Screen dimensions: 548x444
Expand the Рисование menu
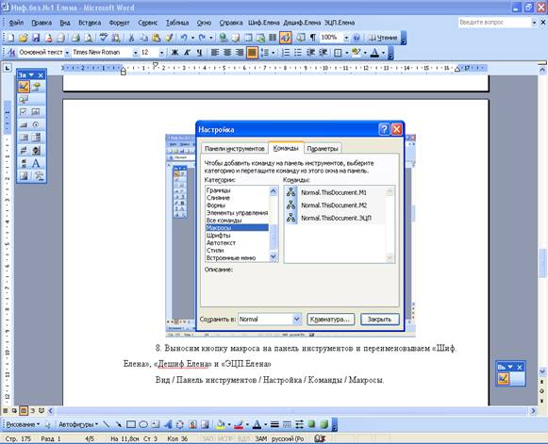tap(23, 424)
